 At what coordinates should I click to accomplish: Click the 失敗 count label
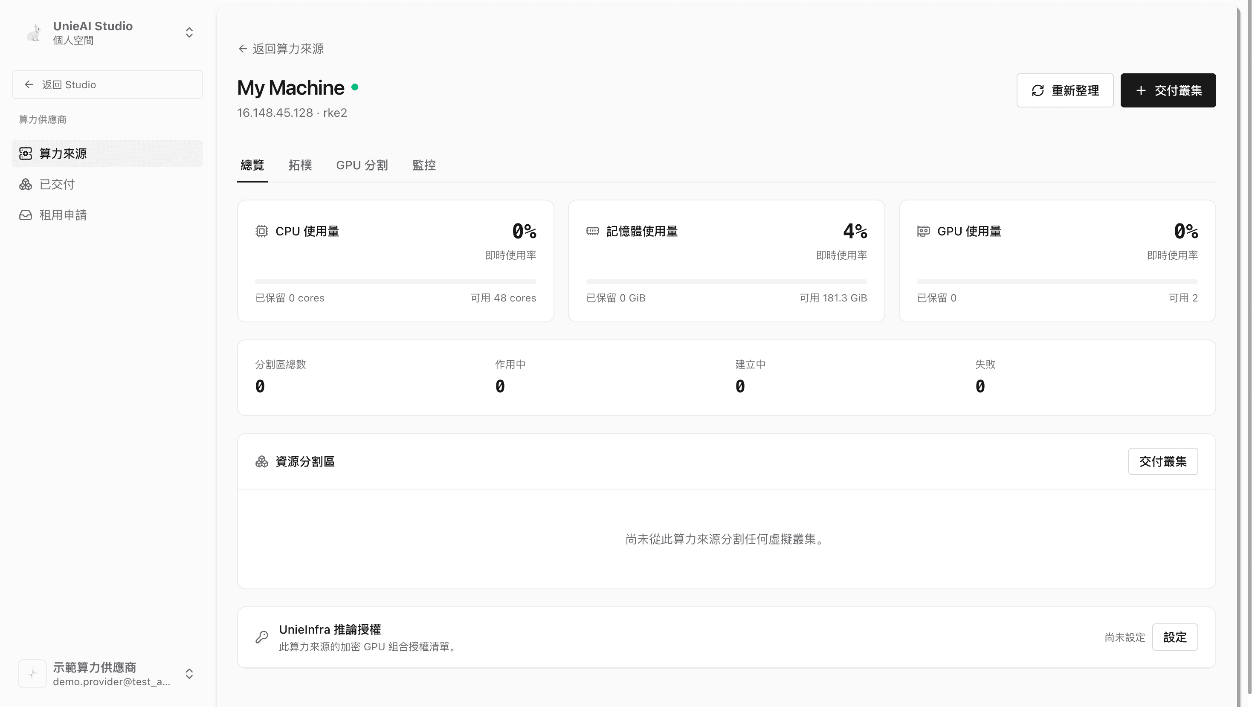985,365
